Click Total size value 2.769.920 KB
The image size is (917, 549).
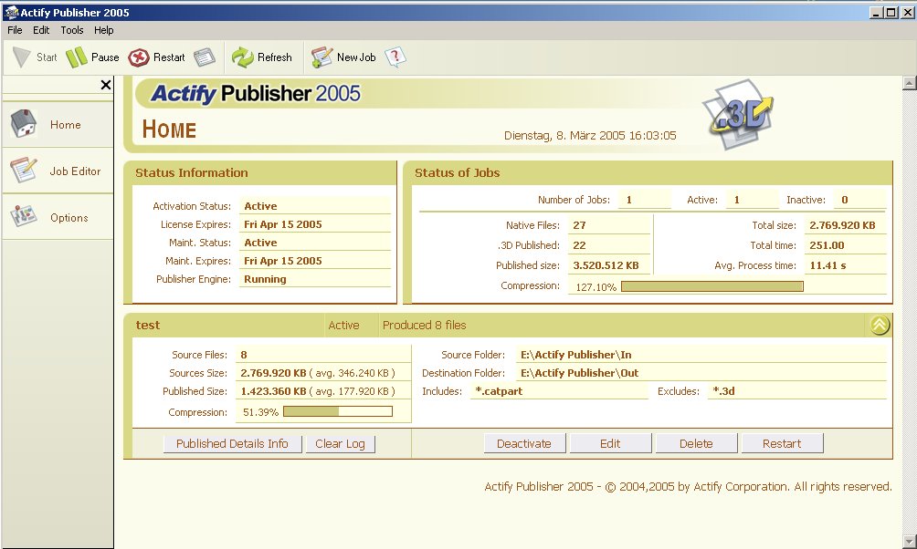pos(842,225)
